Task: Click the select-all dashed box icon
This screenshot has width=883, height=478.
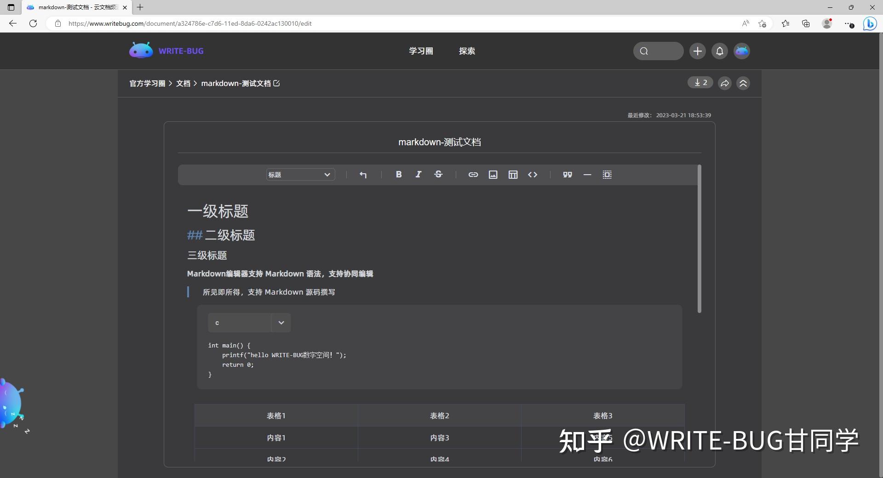Action: coord(607,175)
